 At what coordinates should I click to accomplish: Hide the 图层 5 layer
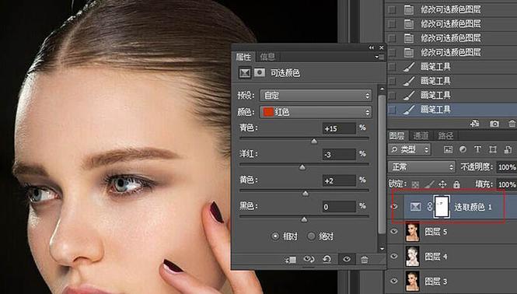tap(394, 231)
